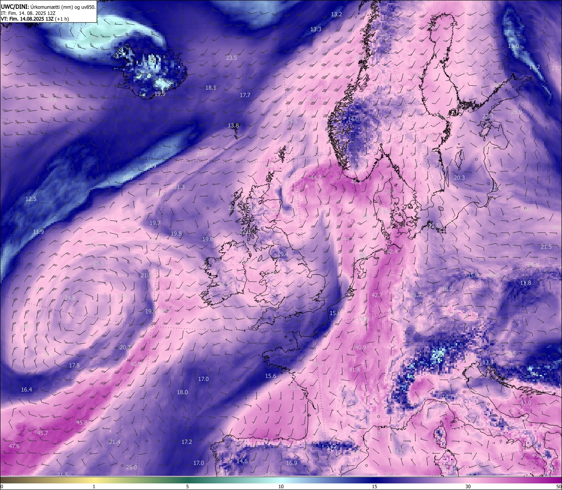Click the 9.6 value on the map
This screenshot has width=562, height=490.
click(x=534, y=374)
